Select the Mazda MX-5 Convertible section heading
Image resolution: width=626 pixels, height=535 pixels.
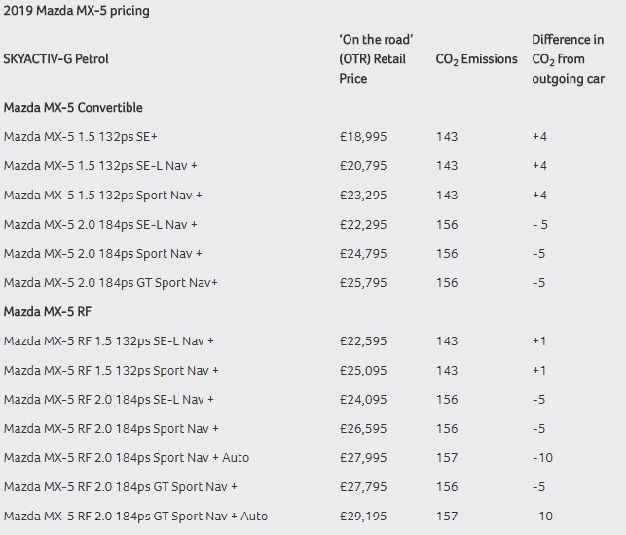[74, 108]
